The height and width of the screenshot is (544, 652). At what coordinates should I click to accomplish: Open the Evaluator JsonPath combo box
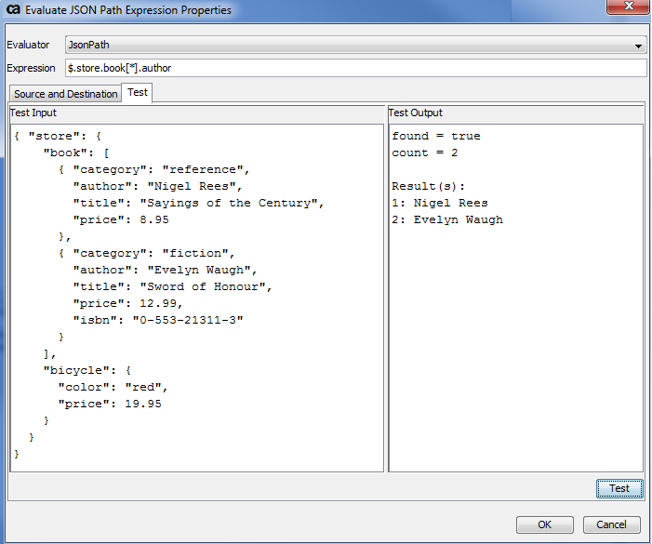(353, 45)
